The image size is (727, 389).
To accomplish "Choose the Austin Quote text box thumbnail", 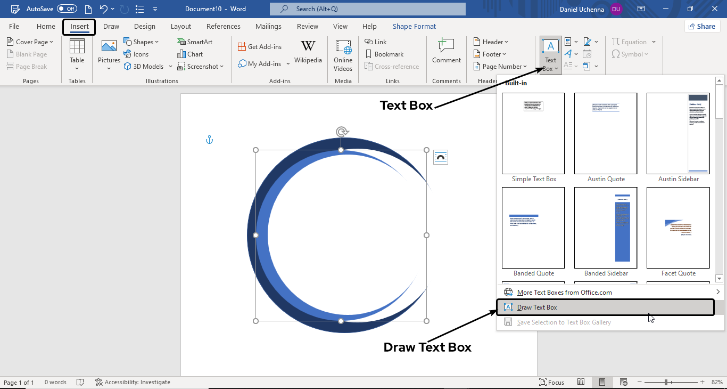I will point(606,134).
